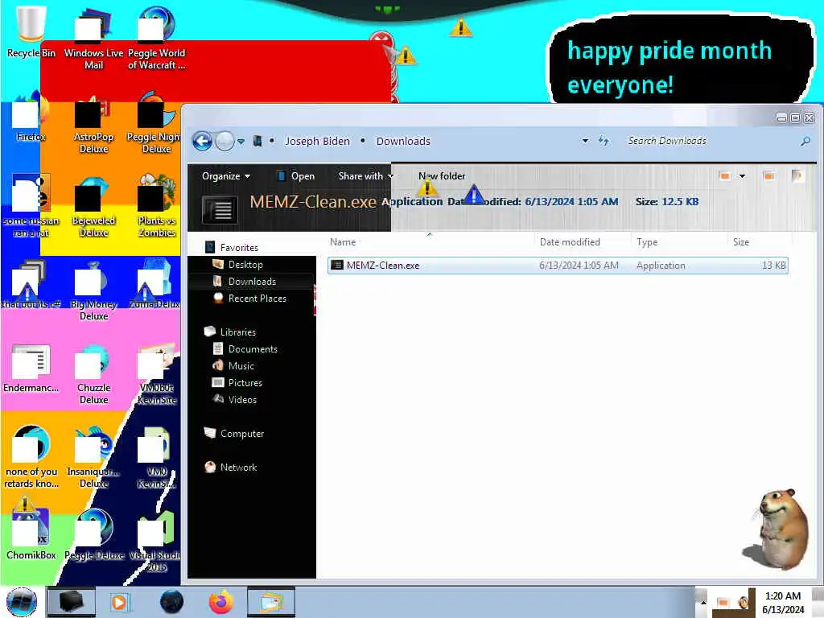This screenshot has width=824, height=618.
Task: Open Peggle World of Warcraft shortcut
Action: point(156,39)
